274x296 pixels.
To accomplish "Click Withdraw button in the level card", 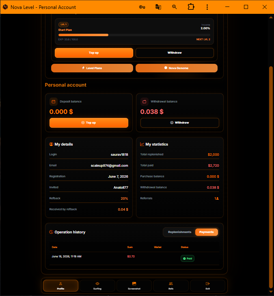I will (x=175, y=53).
